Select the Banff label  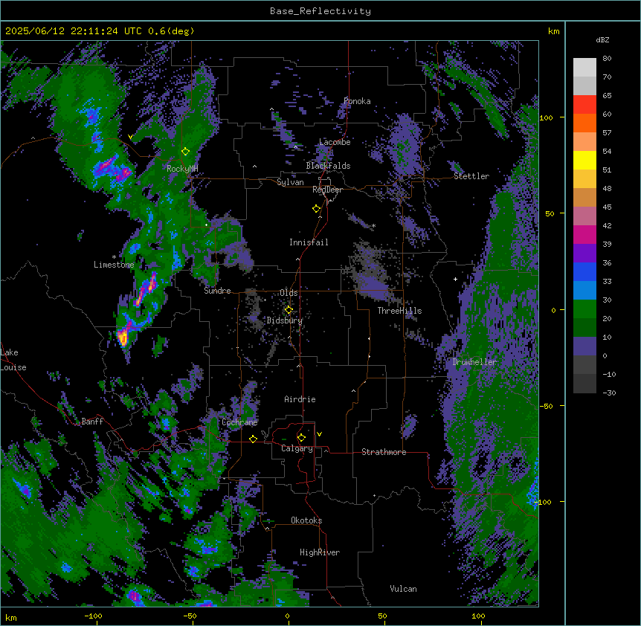(92, 422)
